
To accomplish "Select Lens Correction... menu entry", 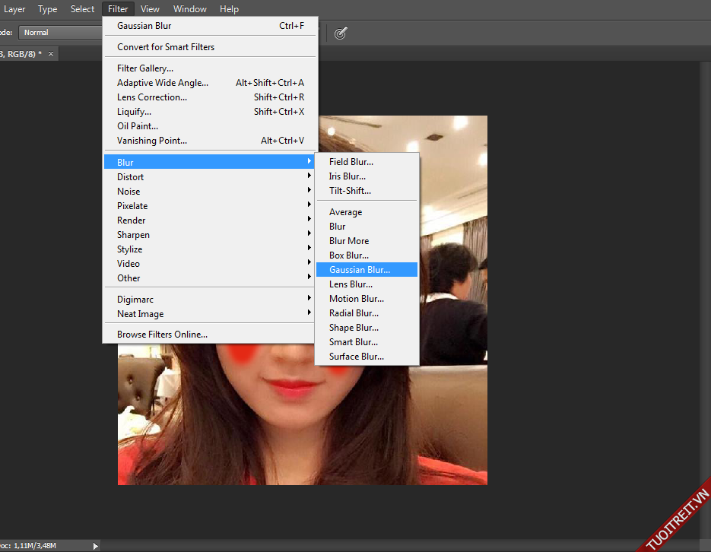I will tap(151, 97).
